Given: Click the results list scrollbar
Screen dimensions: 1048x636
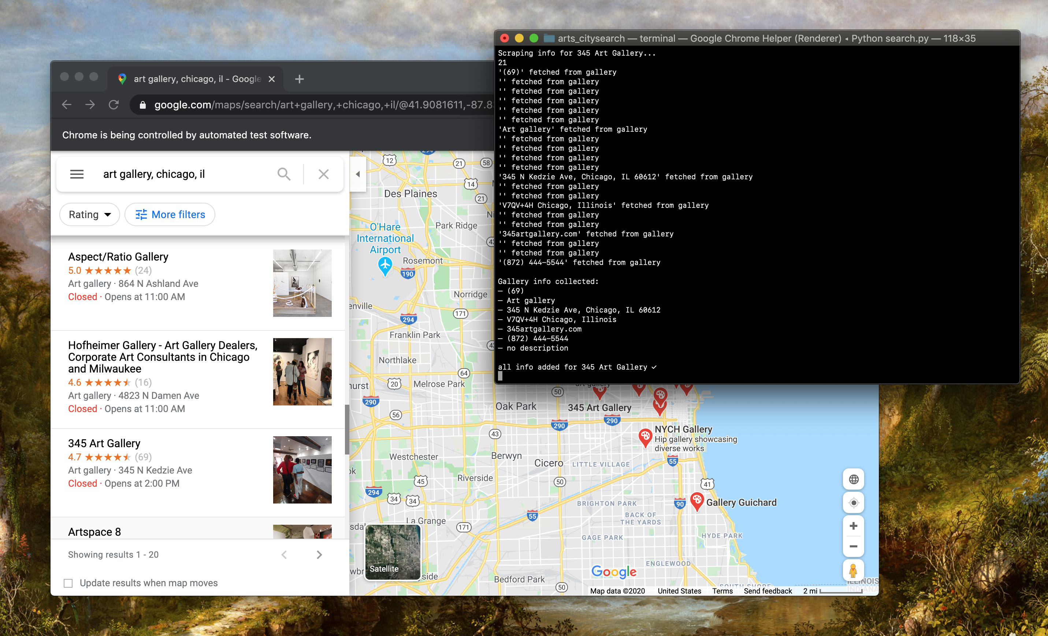Looking at the screenshot, I should pos(347,429).
